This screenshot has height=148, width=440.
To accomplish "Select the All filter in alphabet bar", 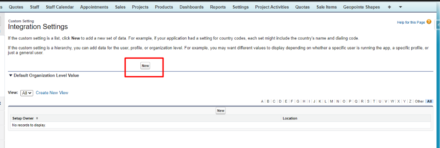I will 429,101.
